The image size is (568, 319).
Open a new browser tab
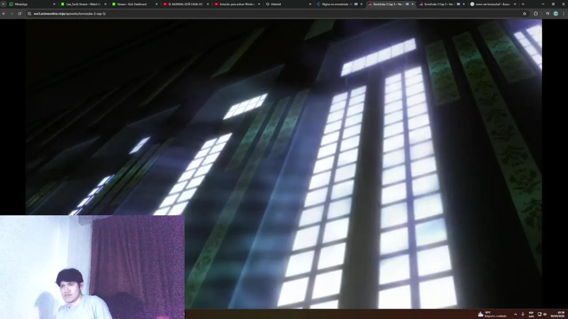click(523, 4)
